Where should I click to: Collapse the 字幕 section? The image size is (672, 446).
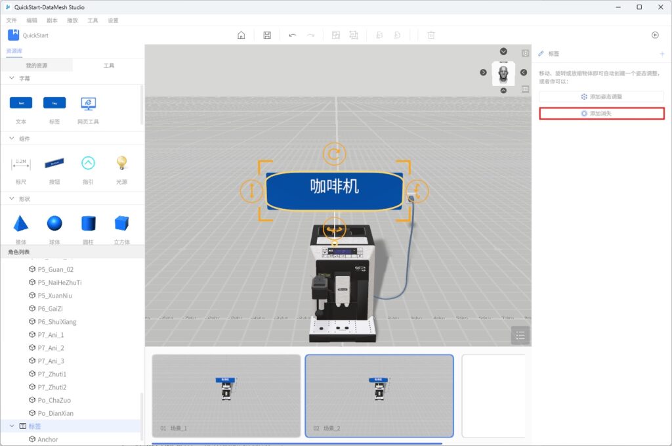tap(12, 78)
